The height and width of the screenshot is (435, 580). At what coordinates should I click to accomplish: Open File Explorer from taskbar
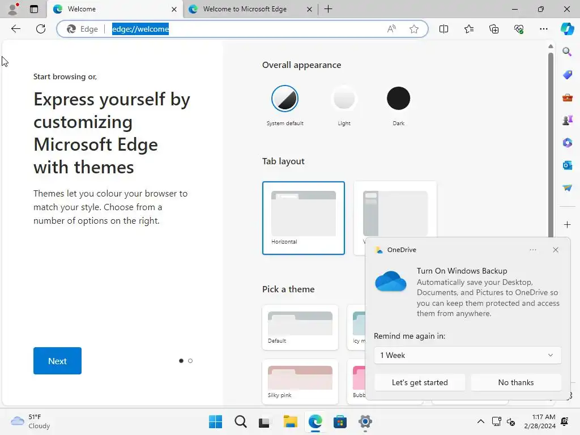(x=291, y=421)
